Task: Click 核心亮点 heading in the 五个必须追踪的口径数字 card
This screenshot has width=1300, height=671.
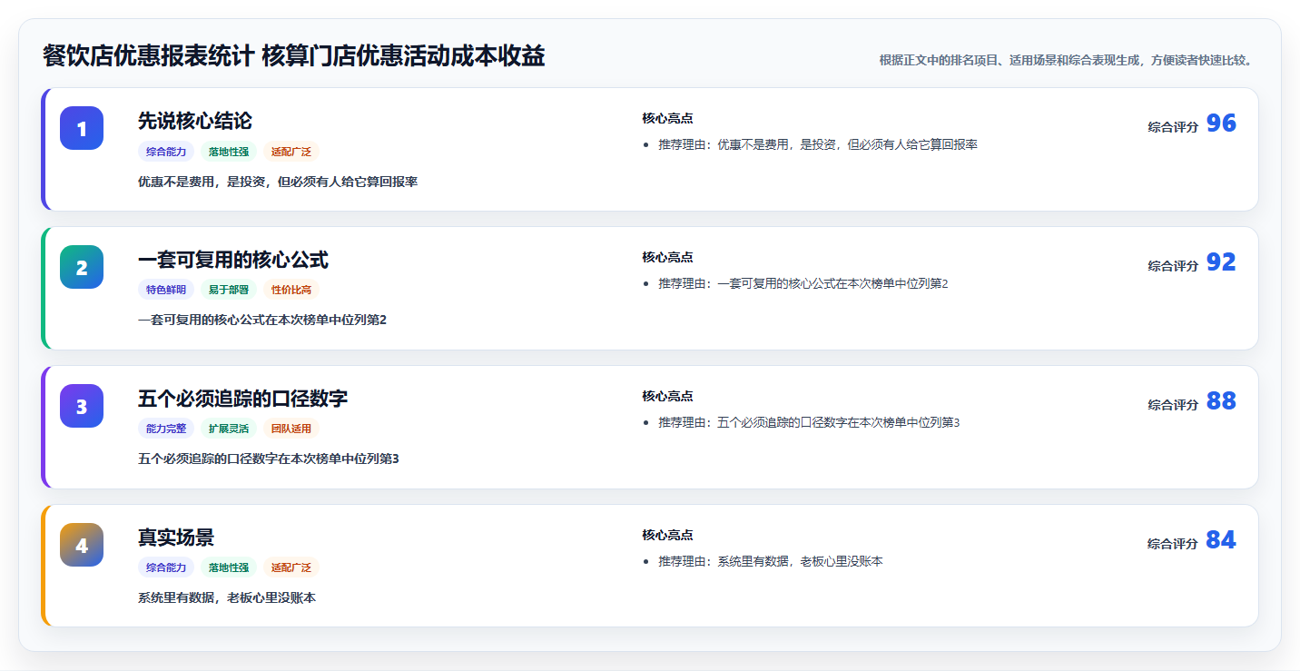Action: click(x=667, y=397)
